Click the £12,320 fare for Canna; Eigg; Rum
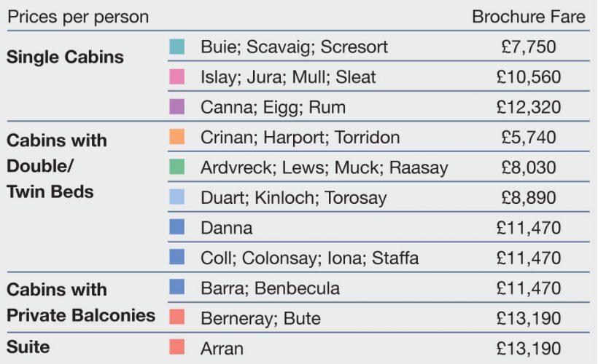 click(x=529, y=108)
